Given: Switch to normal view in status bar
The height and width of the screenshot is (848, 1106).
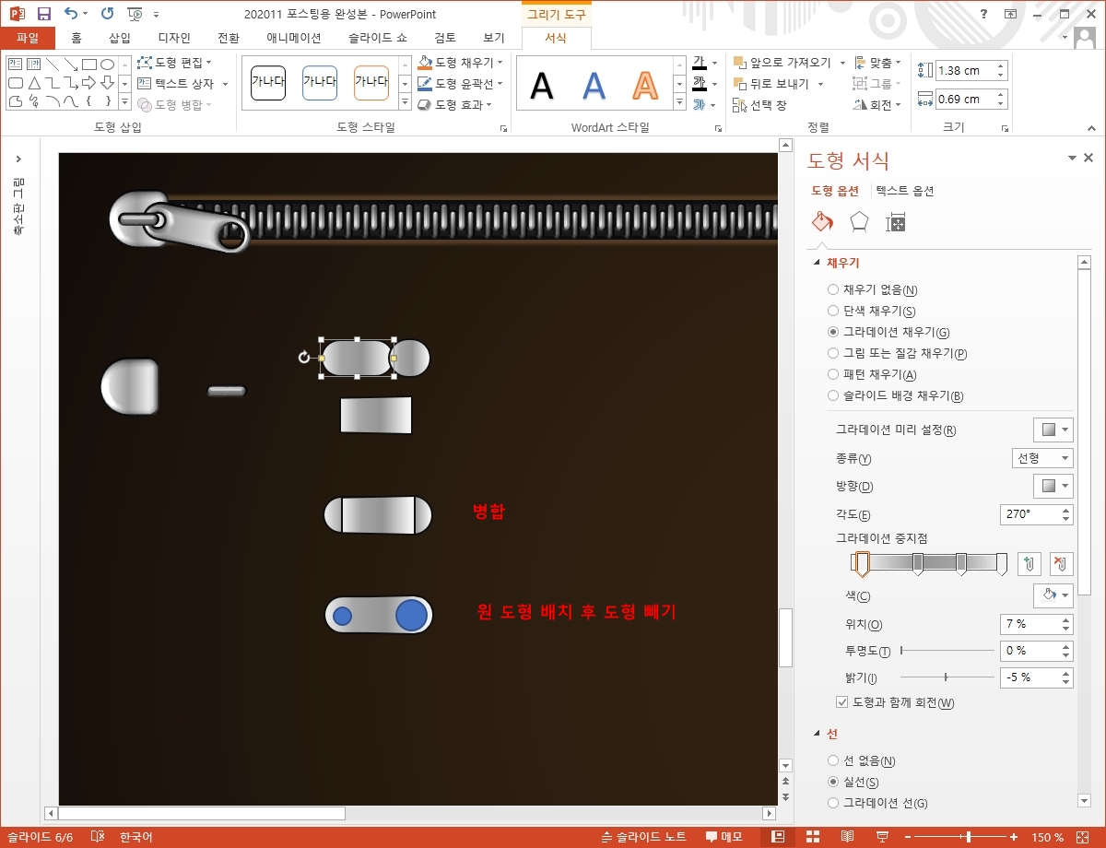Looking at the screenshot, I should (x=778, y=837).
